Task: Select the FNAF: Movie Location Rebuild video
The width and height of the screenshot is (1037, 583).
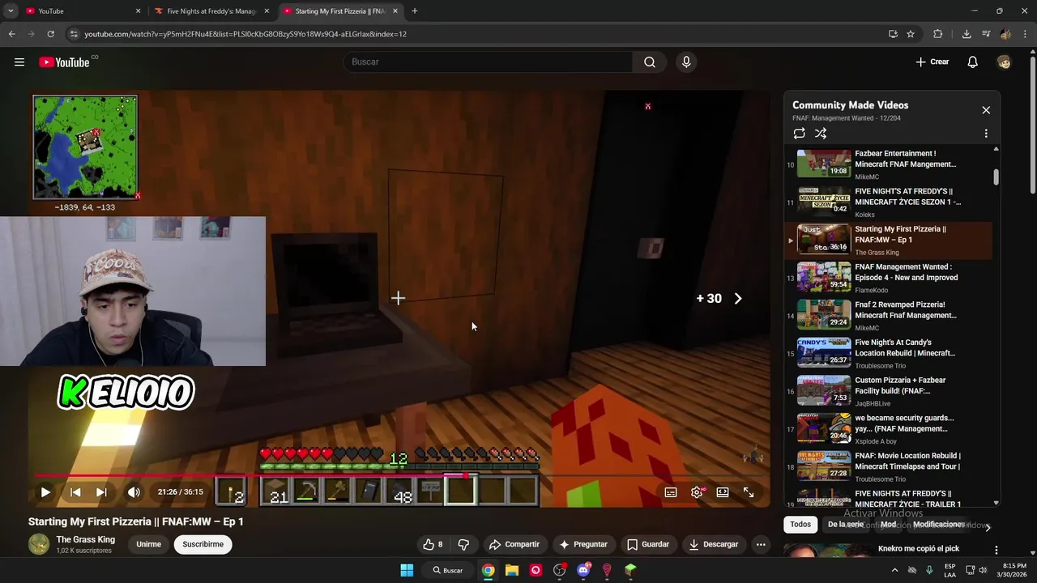Action: (889, 466)
